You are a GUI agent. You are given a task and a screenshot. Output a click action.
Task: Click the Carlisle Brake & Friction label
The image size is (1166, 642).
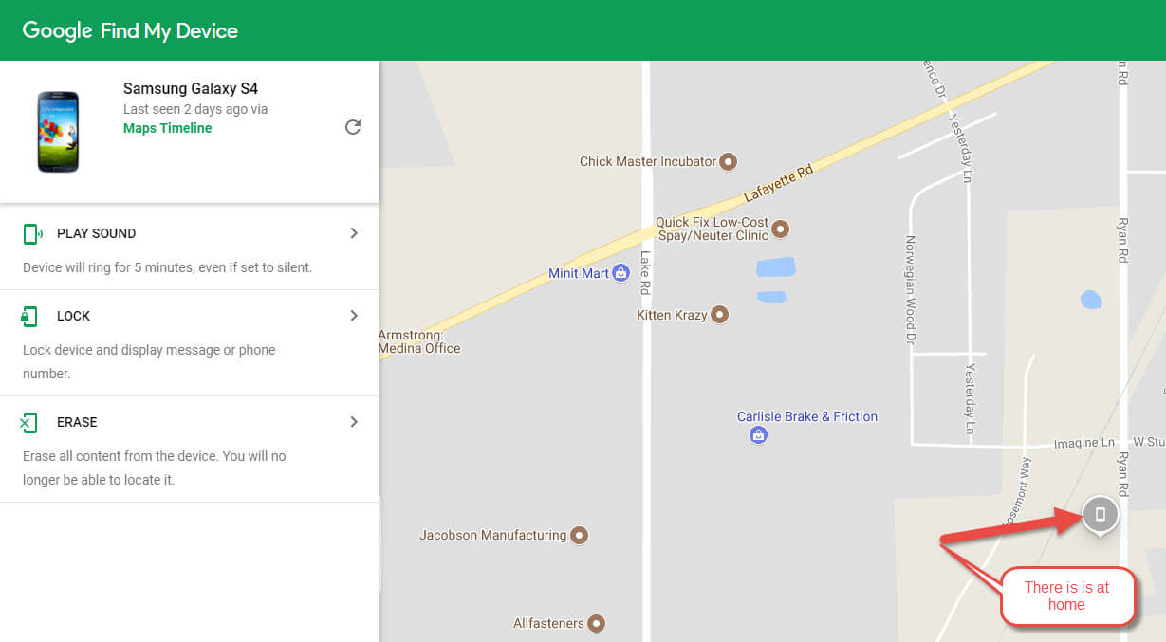coord(807,416)
